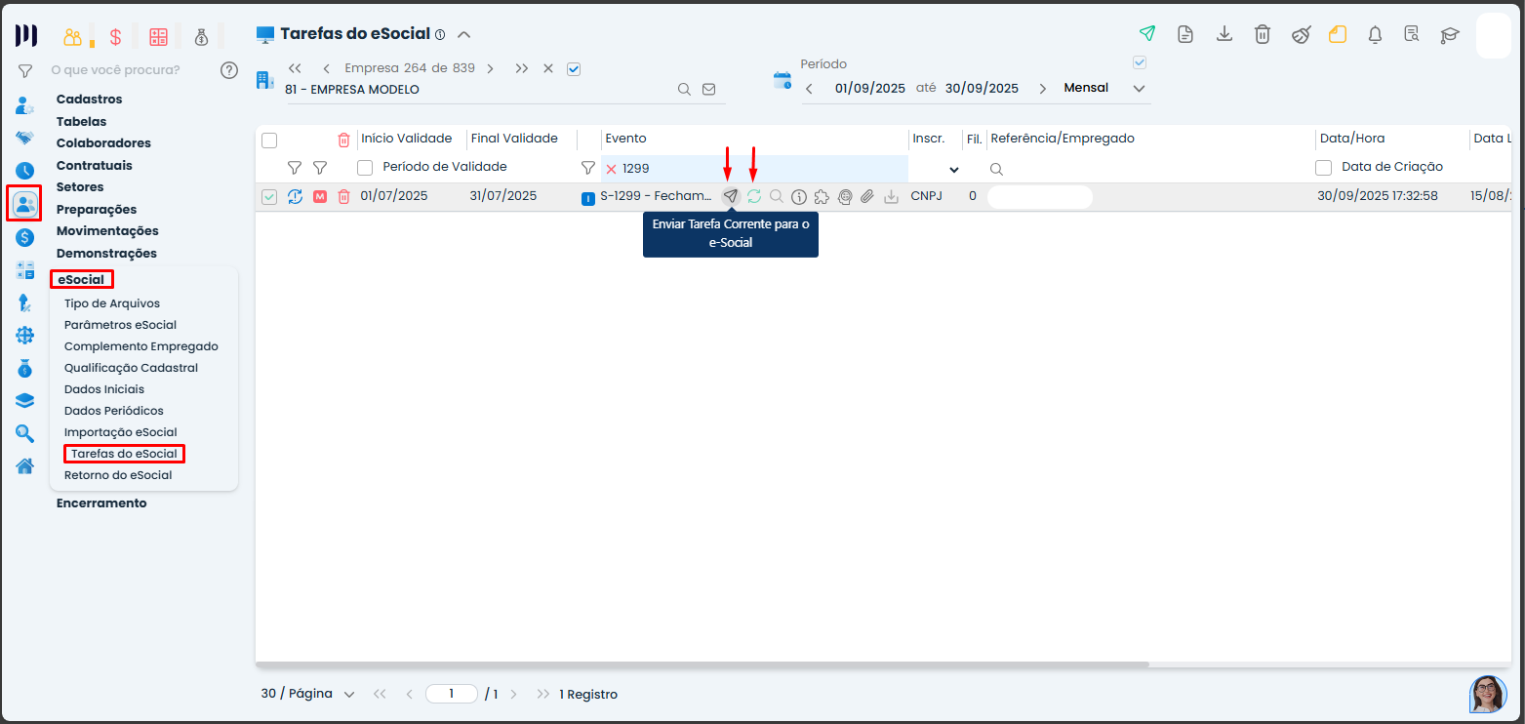Click the O que você procura search field

click(115, 70)
